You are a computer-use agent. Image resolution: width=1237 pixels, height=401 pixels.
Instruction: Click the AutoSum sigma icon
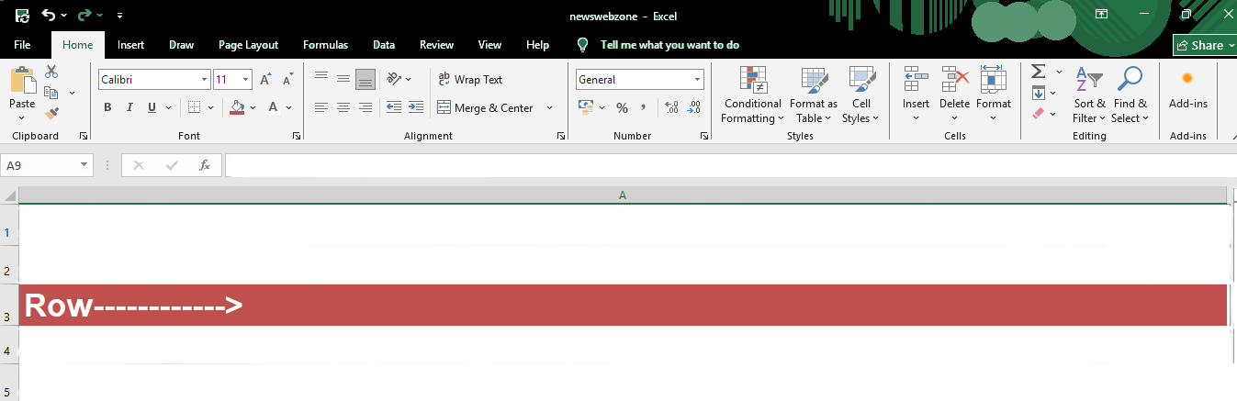(x=1039, y=72)
